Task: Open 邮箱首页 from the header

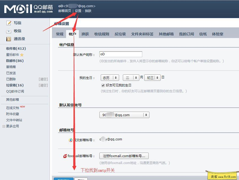Action: tap(65, 11)
